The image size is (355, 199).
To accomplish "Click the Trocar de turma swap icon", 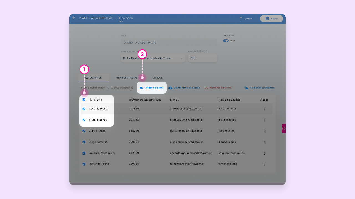I will click(141, 88).
